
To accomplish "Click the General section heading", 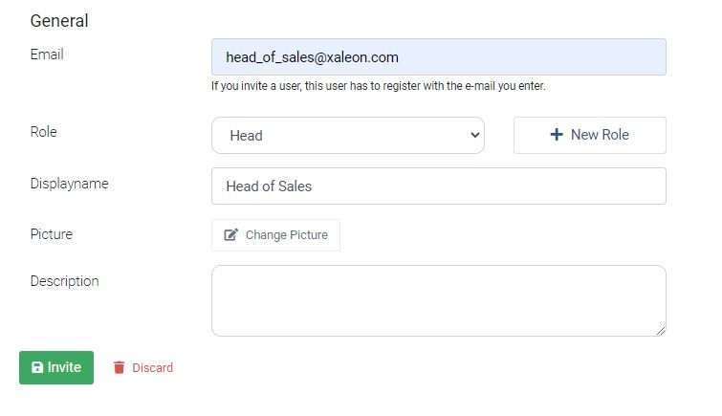I will point(59,21).
